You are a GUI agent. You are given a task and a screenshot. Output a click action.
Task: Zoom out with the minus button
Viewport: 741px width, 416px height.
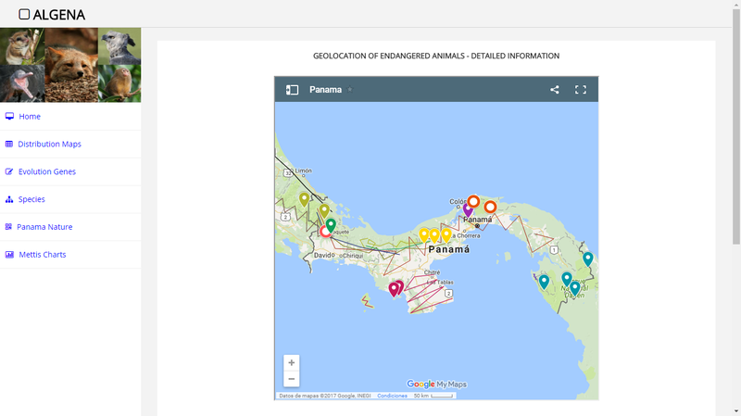click(x=291, y=378)
